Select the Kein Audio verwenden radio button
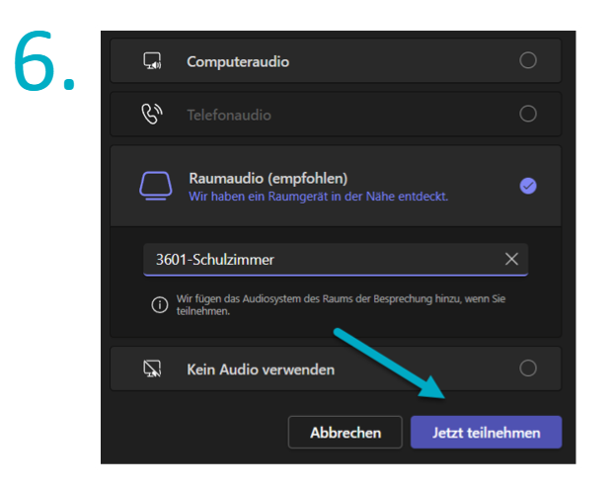Screen dimensions: 611x490 pos(528,368)
